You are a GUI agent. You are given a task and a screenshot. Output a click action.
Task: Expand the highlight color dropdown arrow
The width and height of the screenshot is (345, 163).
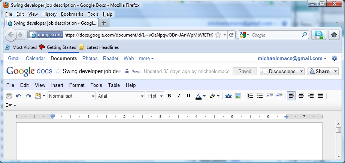point(218,96)
